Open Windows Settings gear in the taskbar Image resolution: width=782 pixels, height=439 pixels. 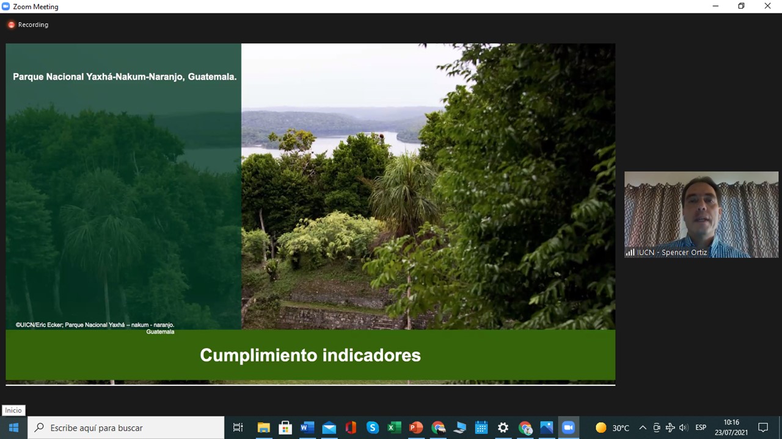[x=503, y=427]
